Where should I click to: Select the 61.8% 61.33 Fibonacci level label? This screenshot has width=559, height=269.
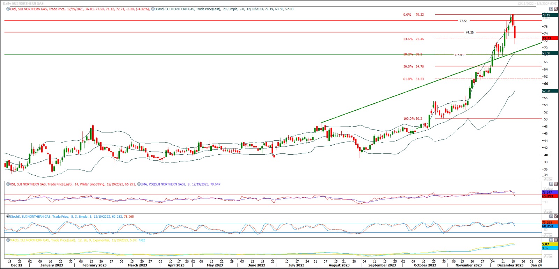pyautogui.click(x=413, y=79)
